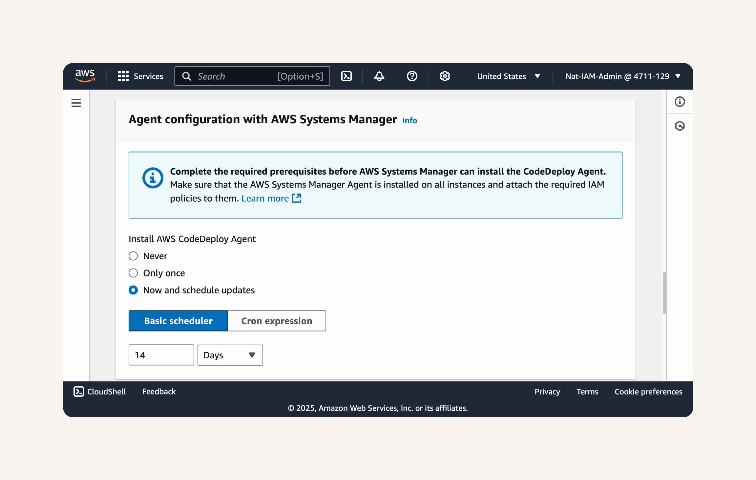Open the info help panel icon on the right

680,102
